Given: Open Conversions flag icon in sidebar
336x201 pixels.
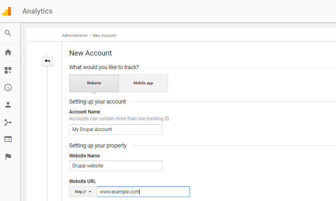Looking at the screenshot, I should click(x=8, y=157).
